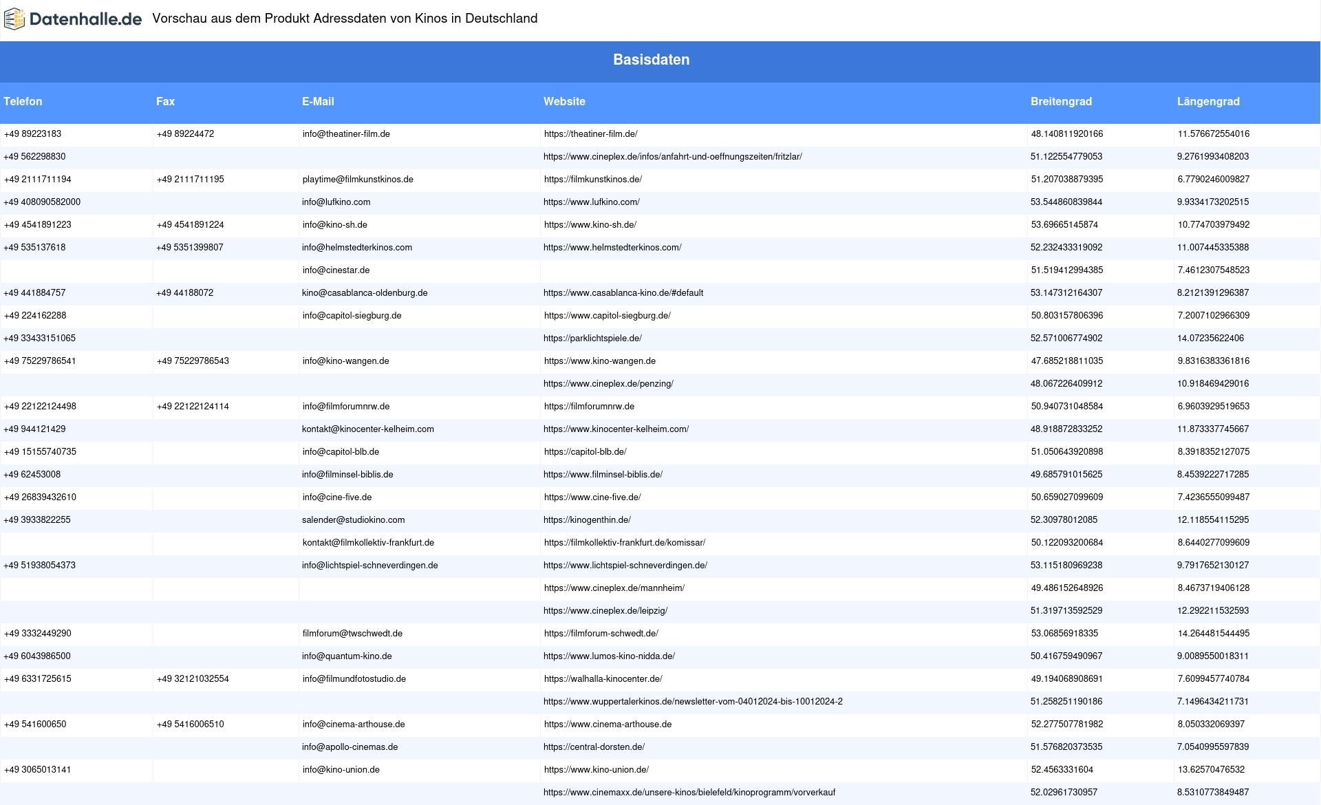Click the Website column header
The width and height of the screenshot is (1321, 805).
click(564, 101)
